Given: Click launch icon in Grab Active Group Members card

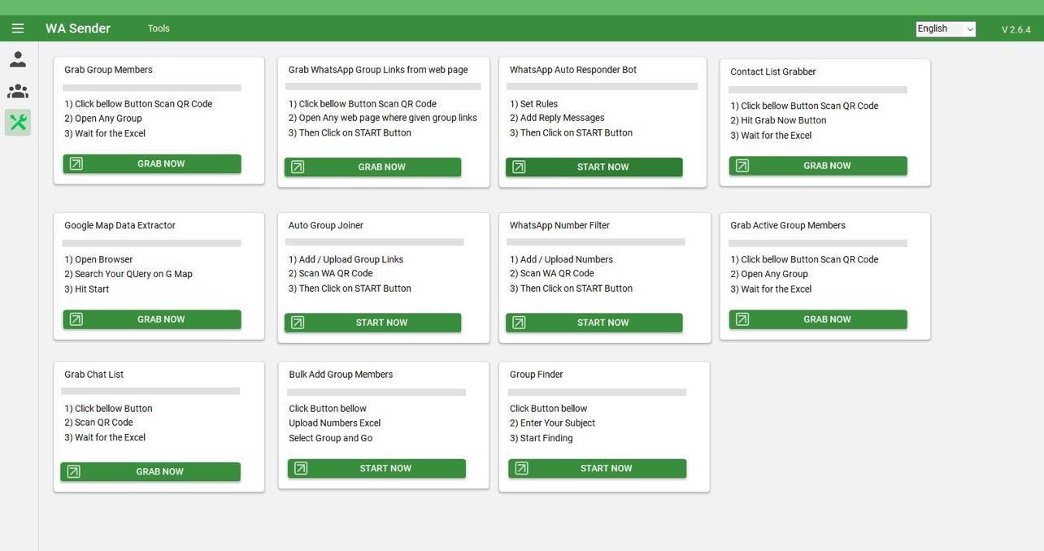Looking at the screenshot, I should coord(742,319).
